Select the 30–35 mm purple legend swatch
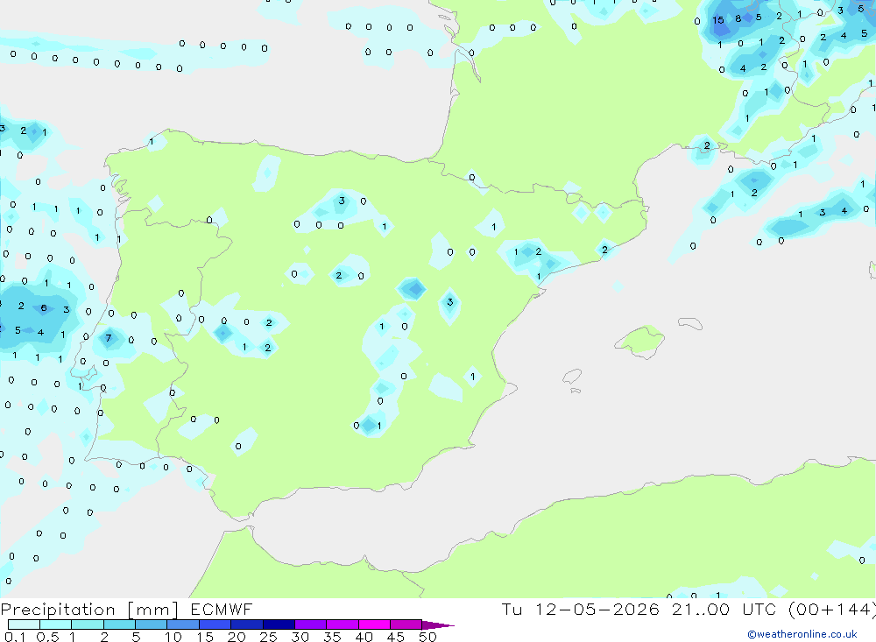The width and height of the screenshot is (876, 642). point(311,624)
